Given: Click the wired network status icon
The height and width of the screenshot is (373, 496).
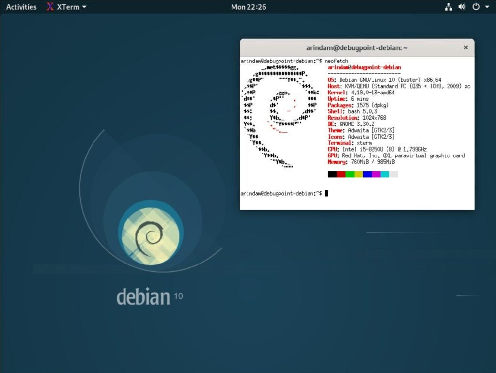Looking at the screenshot, I should tap(448, 7).
